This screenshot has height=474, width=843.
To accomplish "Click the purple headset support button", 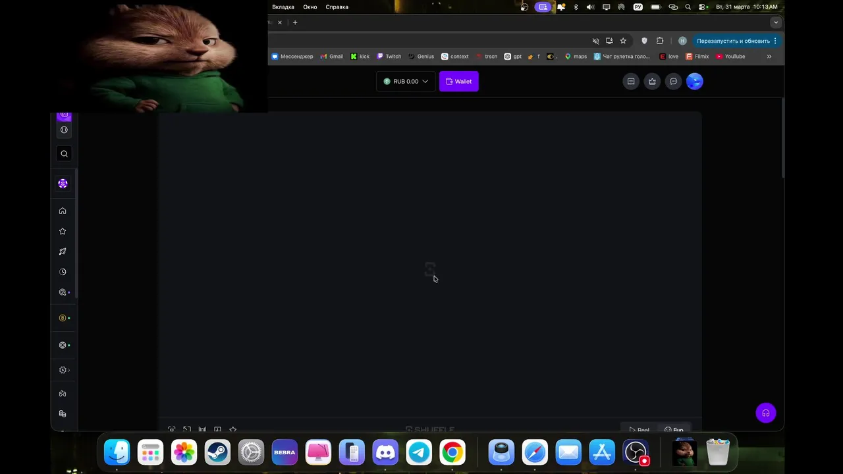I will pyautogui.click(x=766, y=413).
